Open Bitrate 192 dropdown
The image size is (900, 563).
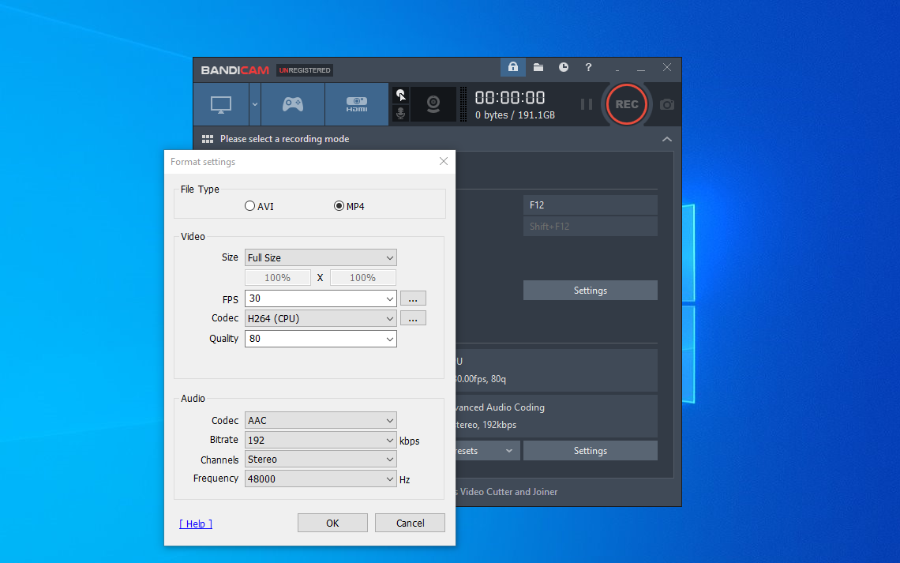321,440
